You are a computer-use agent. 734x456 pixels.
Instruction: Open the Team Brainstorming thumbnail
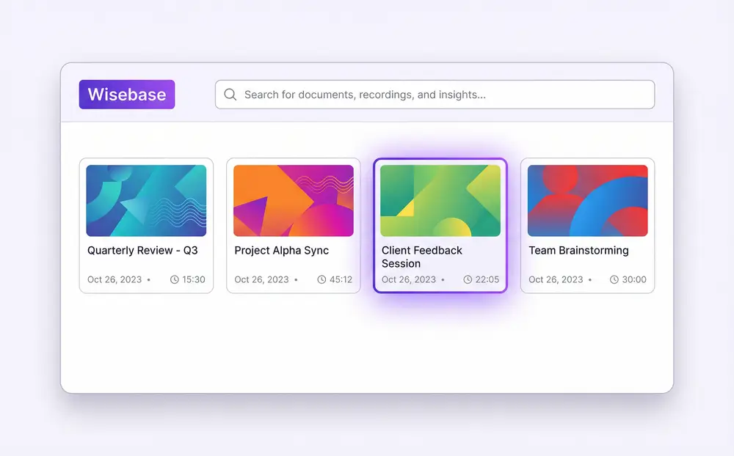click(587, 201)
